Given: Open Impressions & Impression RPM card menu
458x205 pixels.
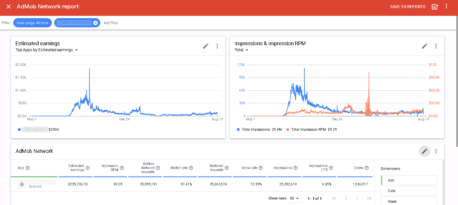Looking at the screenshot, I should tap(436, 46).
